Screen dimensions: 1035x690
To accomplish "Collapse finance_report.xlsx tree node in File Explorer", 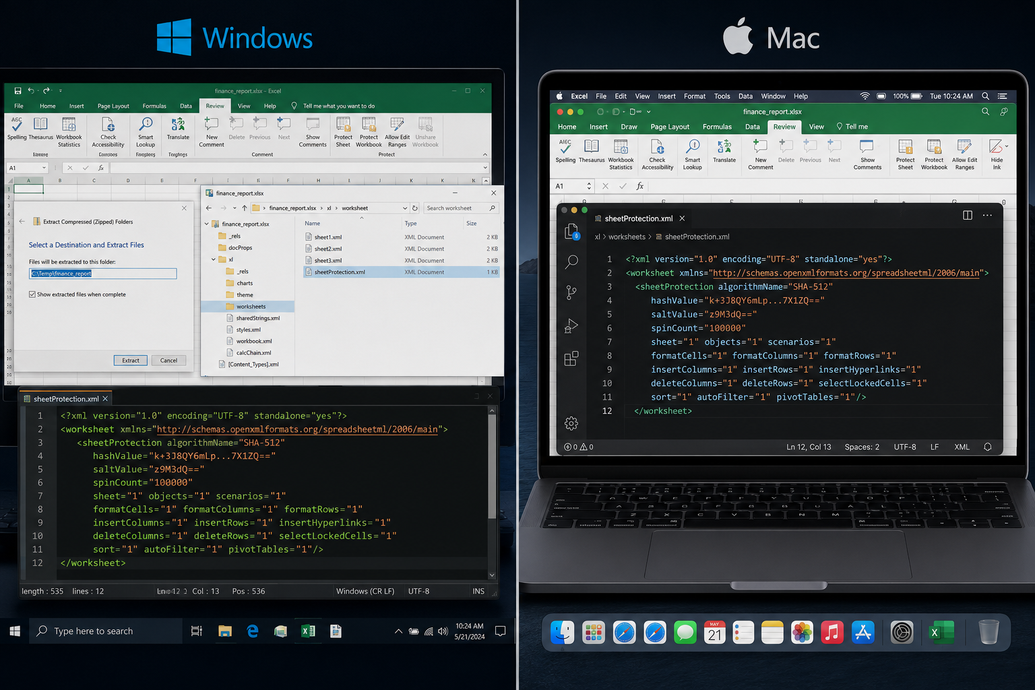I will 206,224.
